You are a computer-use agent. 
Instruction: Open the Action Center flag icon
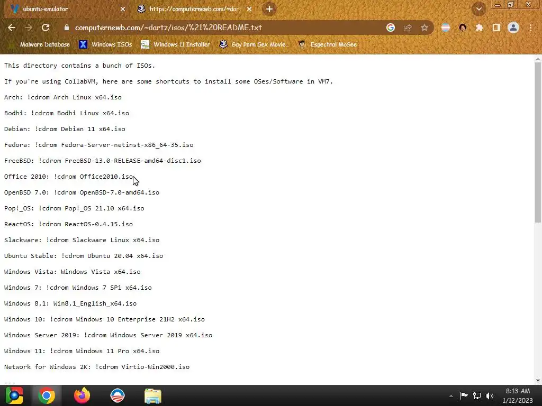click(464, 395)
